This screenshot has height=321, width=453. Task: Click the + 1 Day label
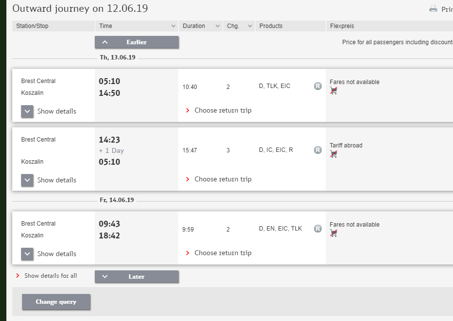point(111,150)
